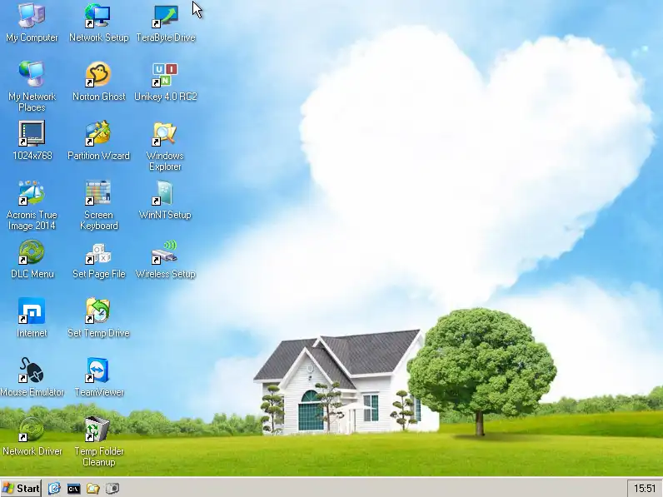Select the WinNTSetup desktop icon
The width and height of the screenshot is (663, 497).
[165, 193]
